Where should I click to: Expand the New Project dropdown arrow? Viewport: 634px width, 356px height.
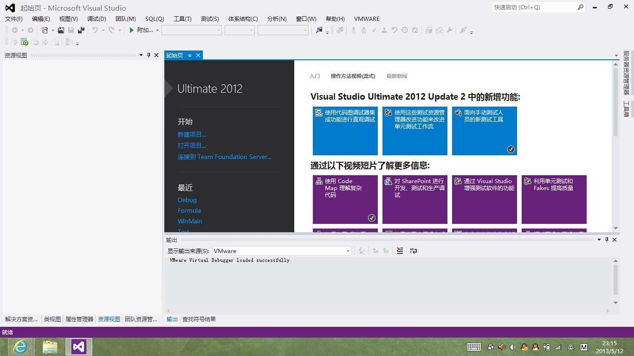(x=52, y=30)
